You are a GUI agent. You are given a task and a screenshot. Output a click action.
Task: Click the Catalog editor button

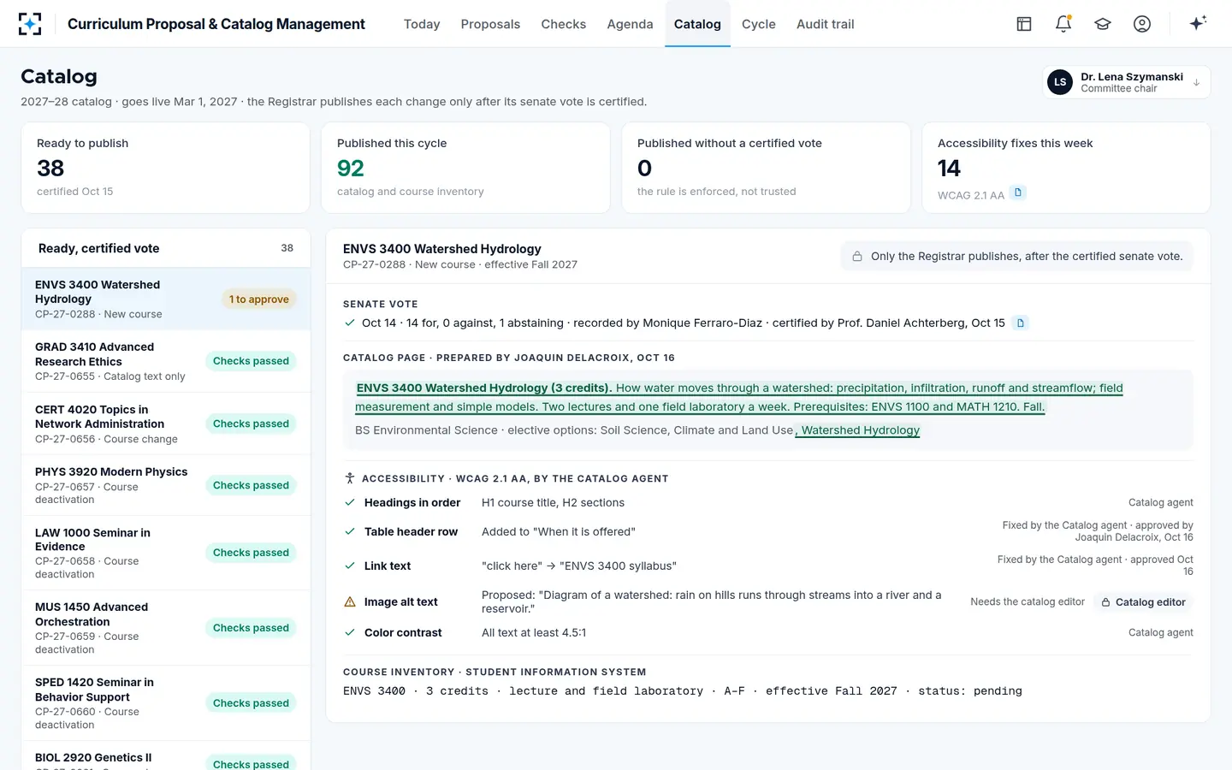coord(1143,602)
